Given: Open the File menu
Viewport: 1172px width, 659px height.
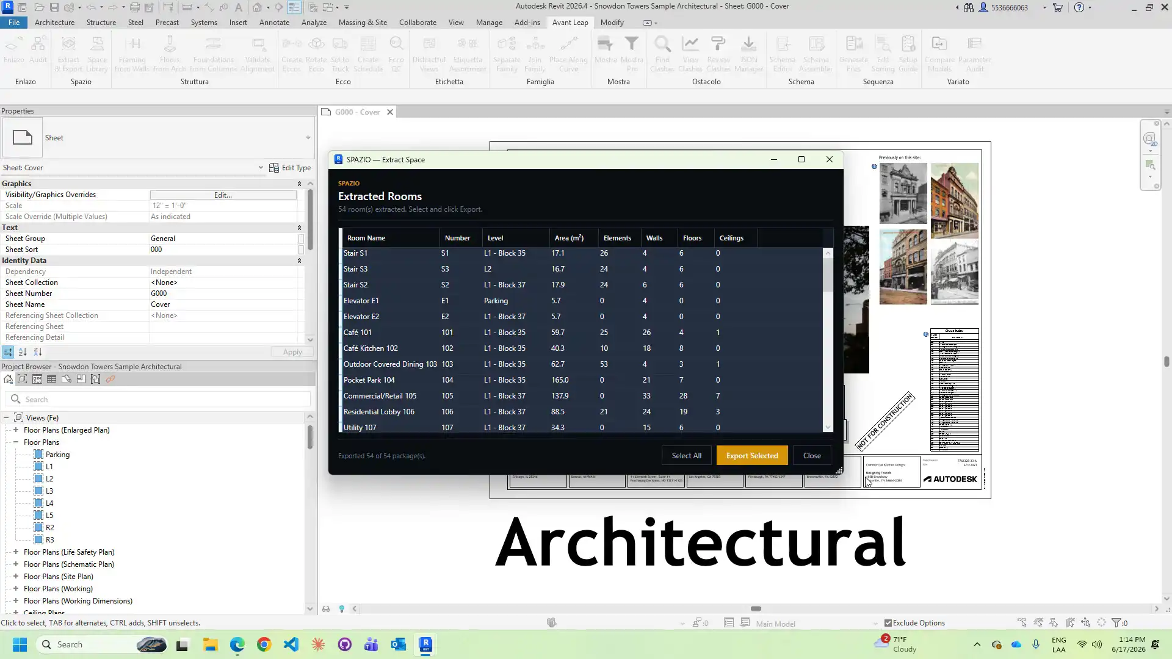Looking at the screenshot, I should click(14, 23).
